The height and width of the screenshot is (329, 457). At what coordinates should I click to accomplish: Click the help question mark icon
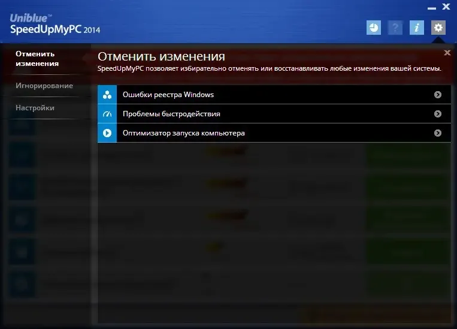[x=395, y=28]
